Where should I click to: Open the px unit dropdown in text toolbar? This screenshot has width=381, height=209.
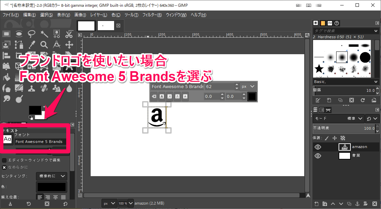(x=248, y=87)
